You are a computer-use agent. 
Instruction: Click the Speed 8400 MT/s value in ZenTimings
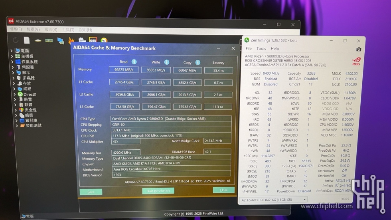[x=271, y=73]
